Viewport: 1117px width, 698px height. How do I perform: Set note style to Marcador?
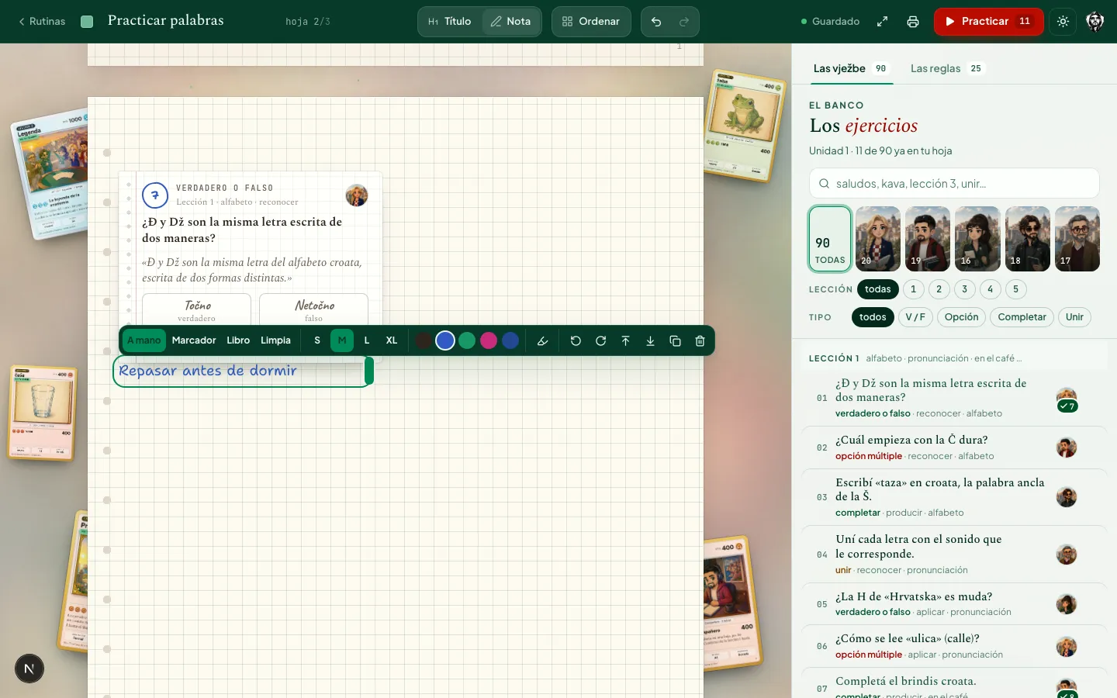[x=194, y=340]
